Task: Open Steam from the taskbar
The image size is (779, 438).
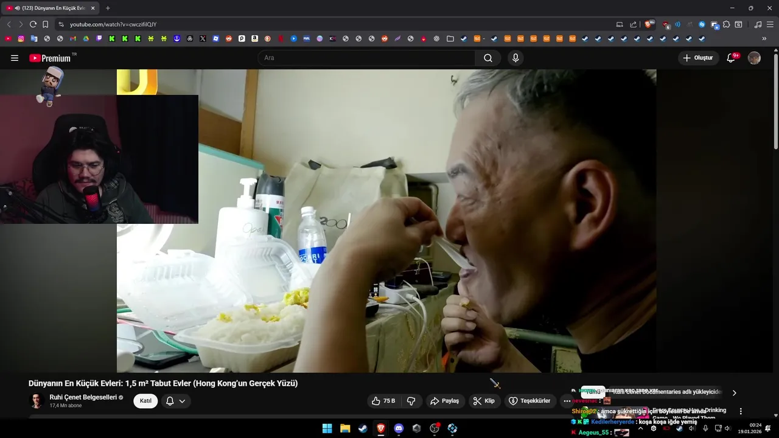Action: click(x=363, y=428)
